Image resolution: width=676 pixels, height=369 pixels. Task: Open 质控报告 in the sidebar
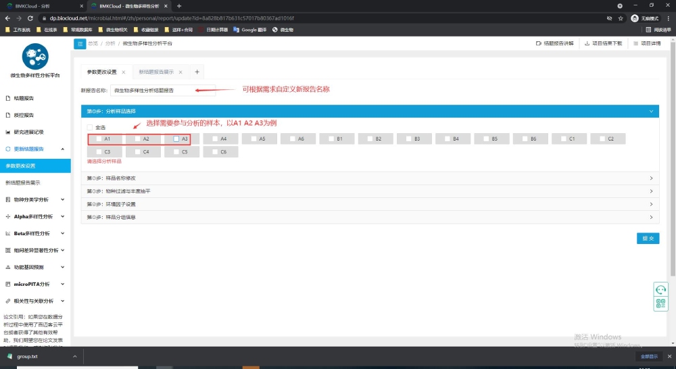(x=24, y=115)
